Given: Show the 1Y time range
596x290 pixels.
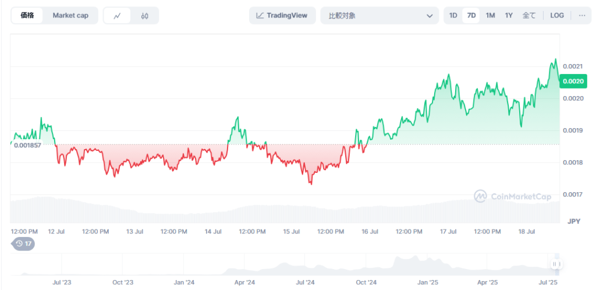Looking at the screenshot, I should coord(509,16).
